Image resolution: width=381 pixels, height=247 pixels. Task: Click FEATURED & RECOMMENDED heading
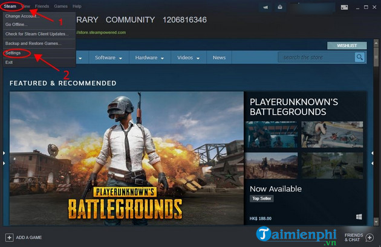[x=63, y=83]
